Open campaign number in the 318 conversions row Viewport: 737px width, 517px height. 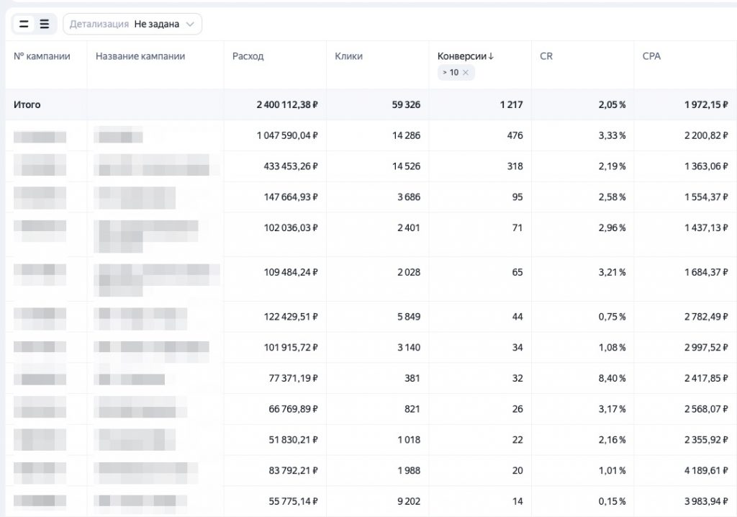coord(40,166)
